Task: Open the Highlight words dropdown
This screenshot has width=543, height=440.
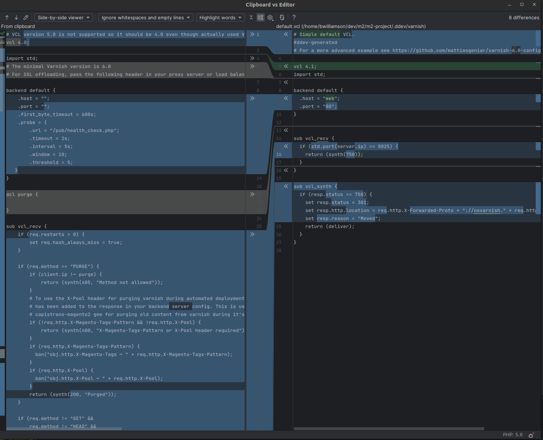Action: (x=220, y=17)
